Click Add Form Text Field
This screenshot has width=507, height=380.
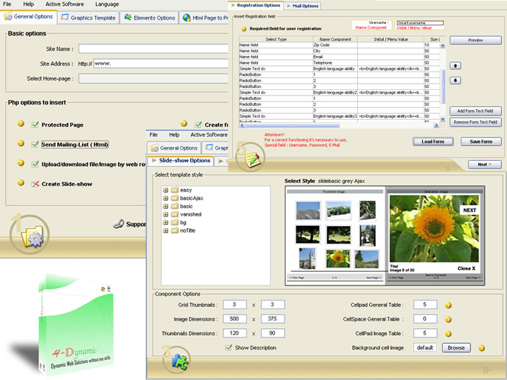tap(476, 111)
